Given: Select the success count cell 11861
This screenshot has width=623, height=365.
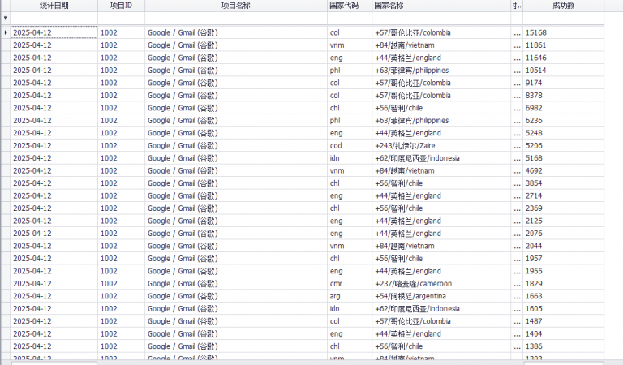Looking at the screenshot, I should point(563,45).
